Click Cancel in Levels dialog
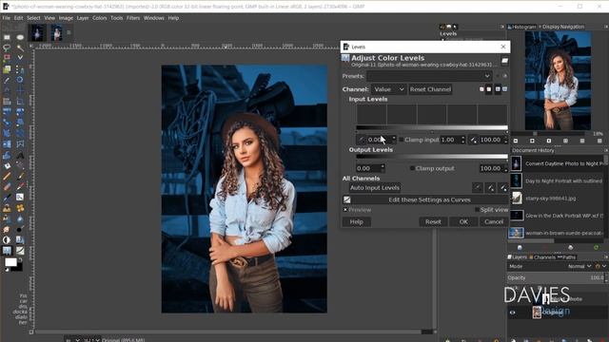The width and height of the screenshot is (609, 342). pyautogui.click(x=494, y=221)
